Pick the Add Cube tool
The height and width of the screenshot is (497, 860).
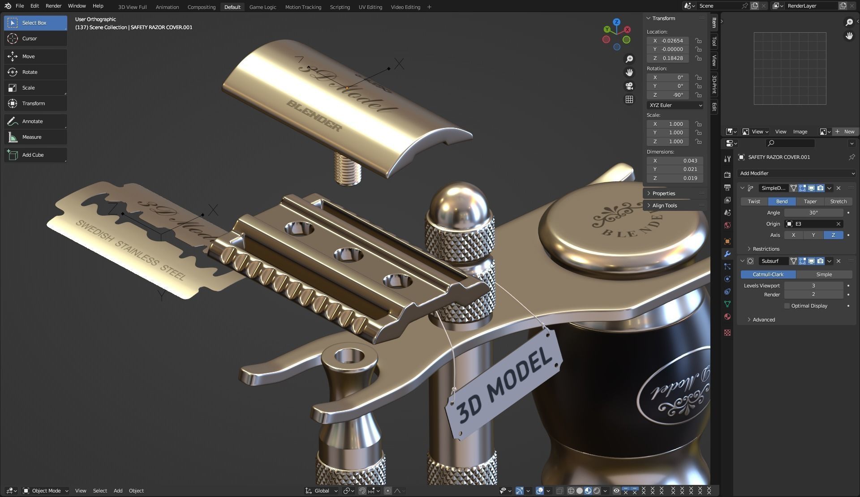[35, 155]
